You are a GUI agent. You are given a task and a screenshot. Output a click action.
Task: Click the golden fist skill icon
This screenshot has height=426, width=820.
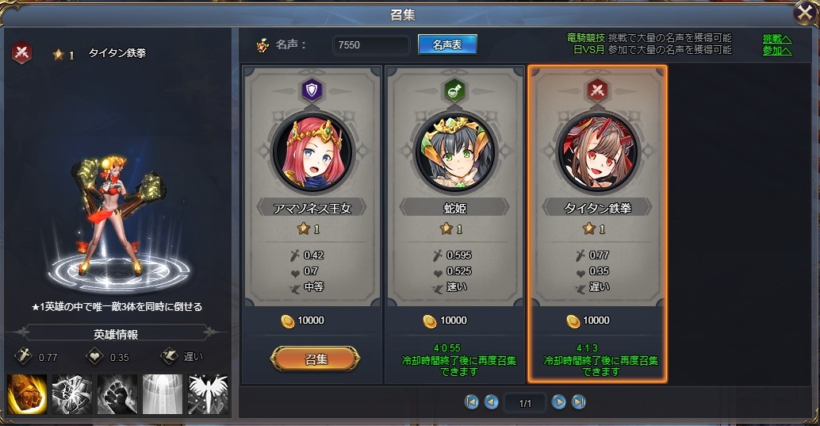tap(27, 394)
